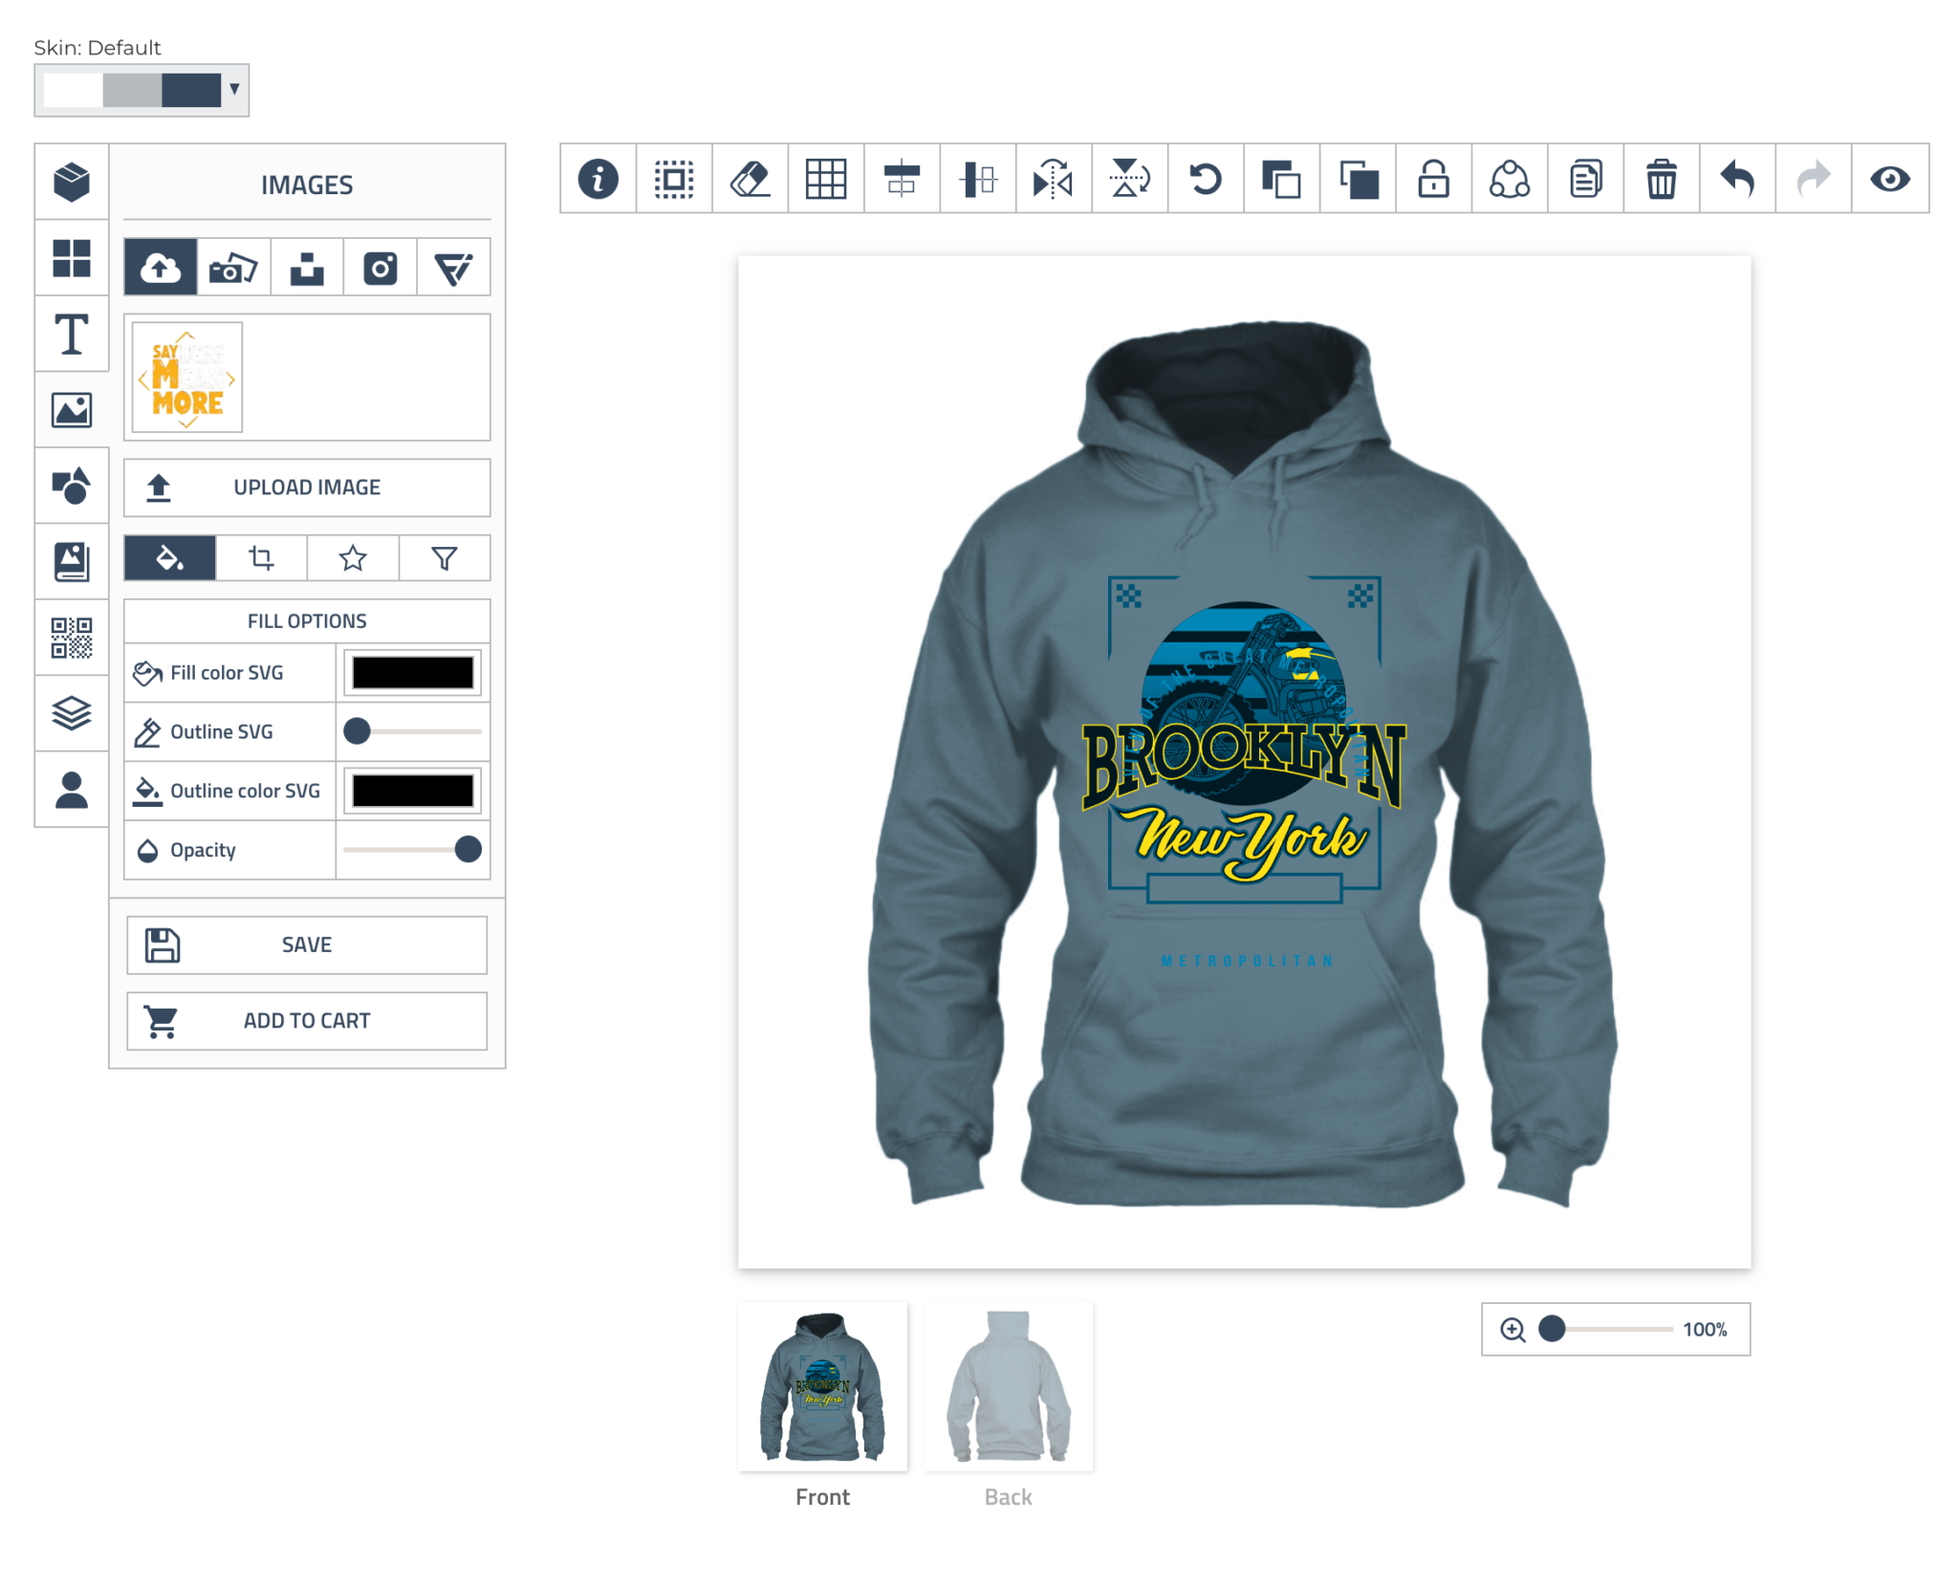Open the shapes tool in sidebar
Screen dimensions: 1958x1585
(x=72, y=486)
